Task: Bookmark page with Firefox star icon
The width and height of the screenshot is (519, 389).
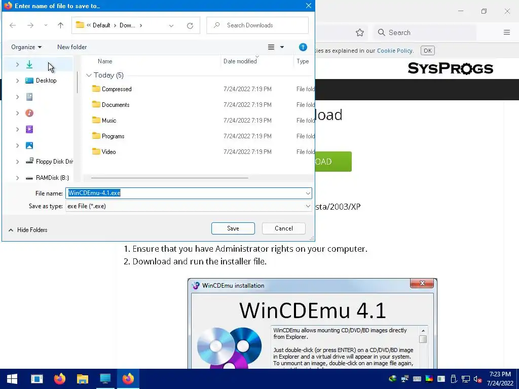Action: tap(360, 32)
